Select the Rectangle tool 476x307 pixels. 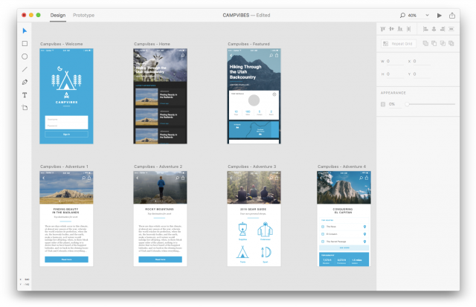coord(25,43)
